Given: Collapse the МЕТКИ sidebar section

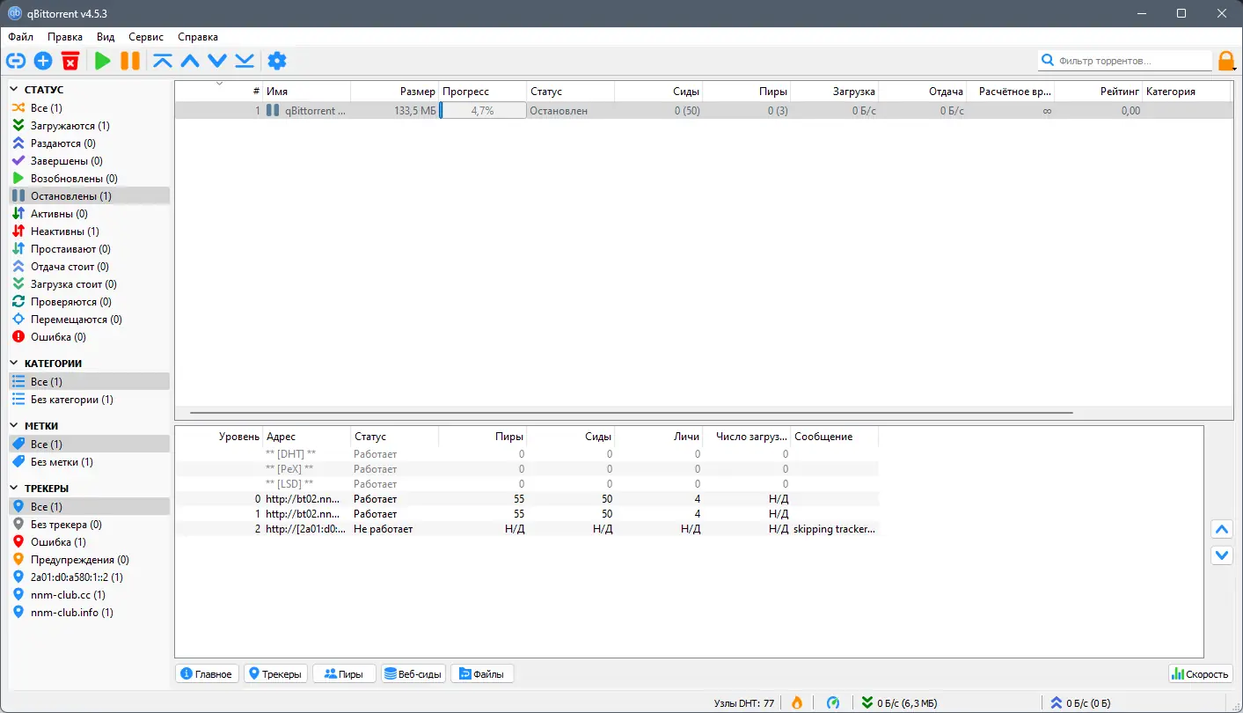Looking at the screenshot, I should (x=15, y=426).
